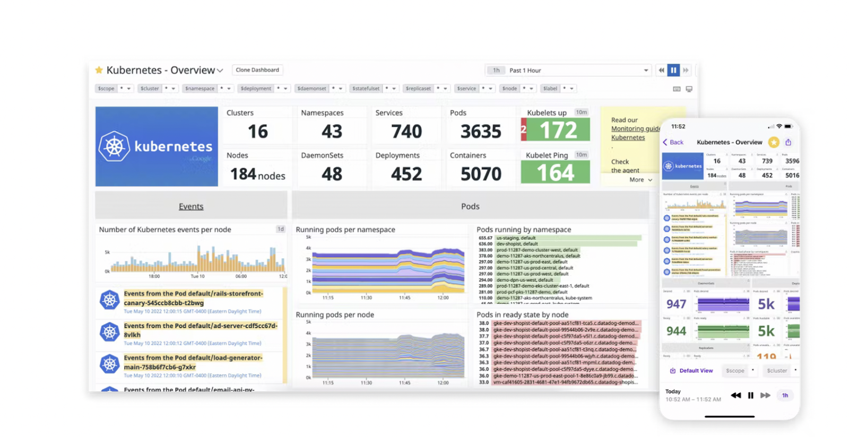Tap the 947 desired DaemonSets value on mobile
849x437 pixels.
pyautogui.click(x=677, y=304)
